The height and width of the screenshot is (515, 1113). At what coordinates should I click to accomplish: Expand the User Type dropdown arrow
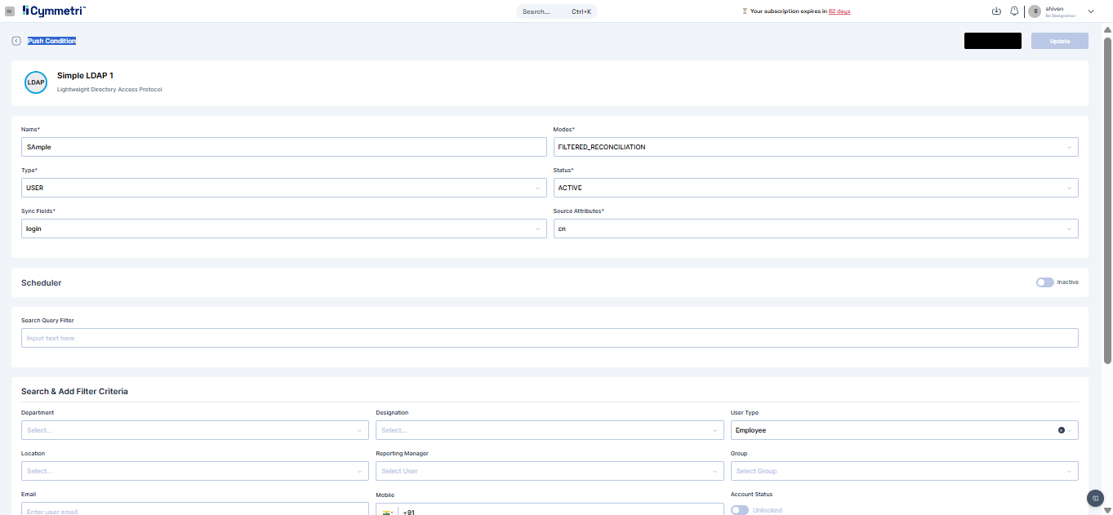coord(1070,430)
